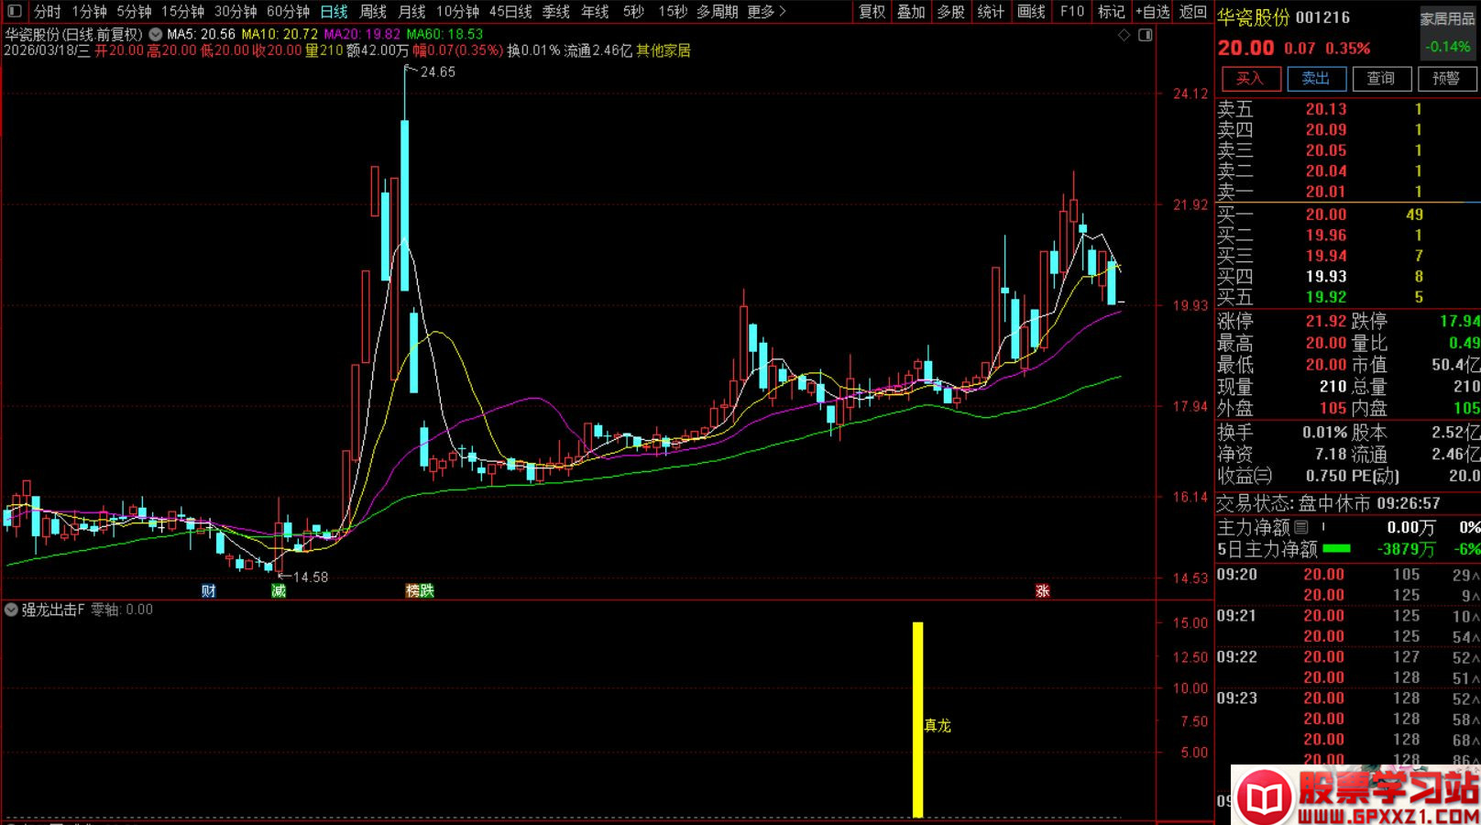Click the 主力净额 detail list icon
The height and width of the screenshot is (825, 1481).
click(1301, 527)
